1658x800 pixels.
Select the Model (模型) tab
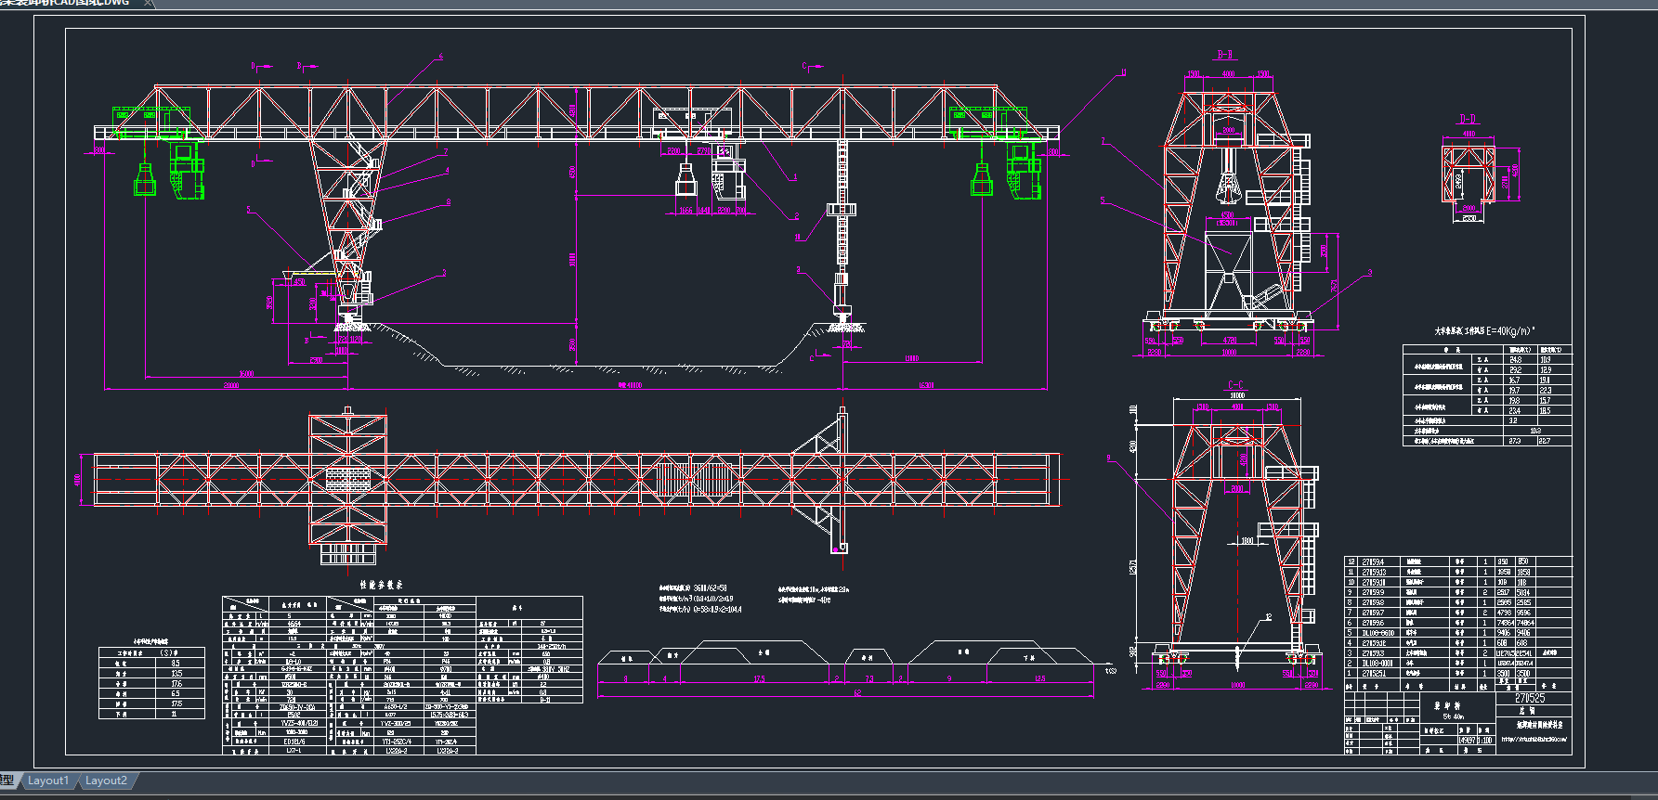point(7,781)
